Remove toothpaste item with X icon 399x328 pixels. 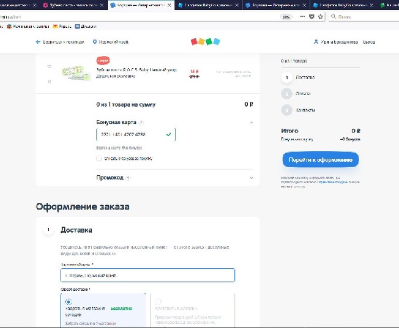pyautogui.click(x=49, y=82)
